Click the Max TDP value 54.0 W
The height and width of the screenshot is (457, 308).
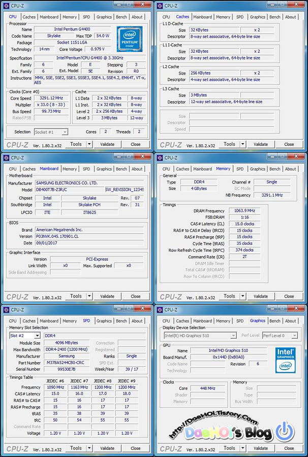point(103,36)
